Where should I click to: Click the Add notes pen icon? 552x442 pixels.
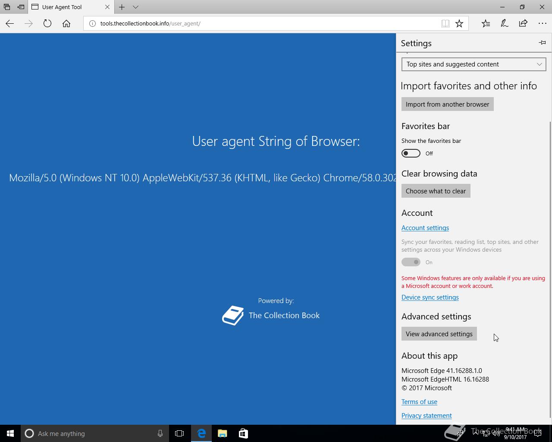pos(504,23)
